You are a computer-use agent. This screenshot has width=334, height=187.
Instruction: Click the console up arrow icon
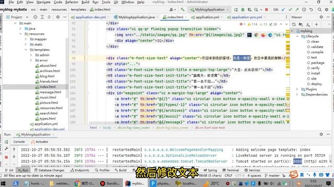tap(14, 150)
